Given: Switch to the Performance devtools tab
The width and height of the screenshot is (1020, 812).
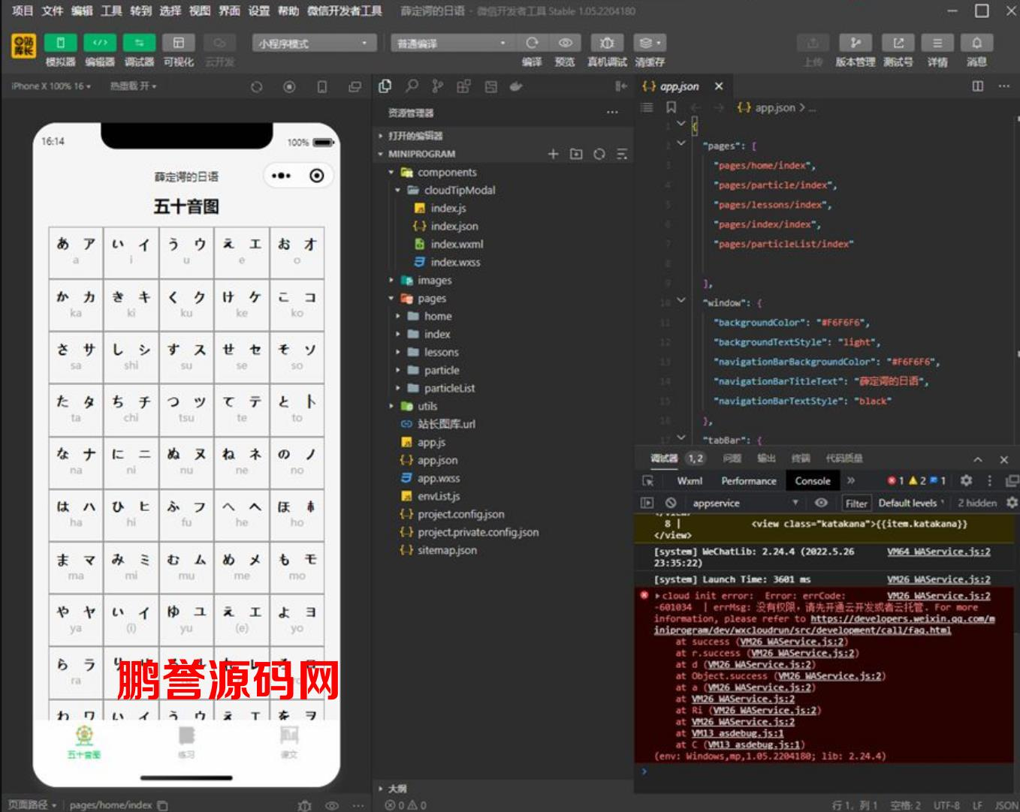Looking at the screenshot, I should tap(749, 481).
